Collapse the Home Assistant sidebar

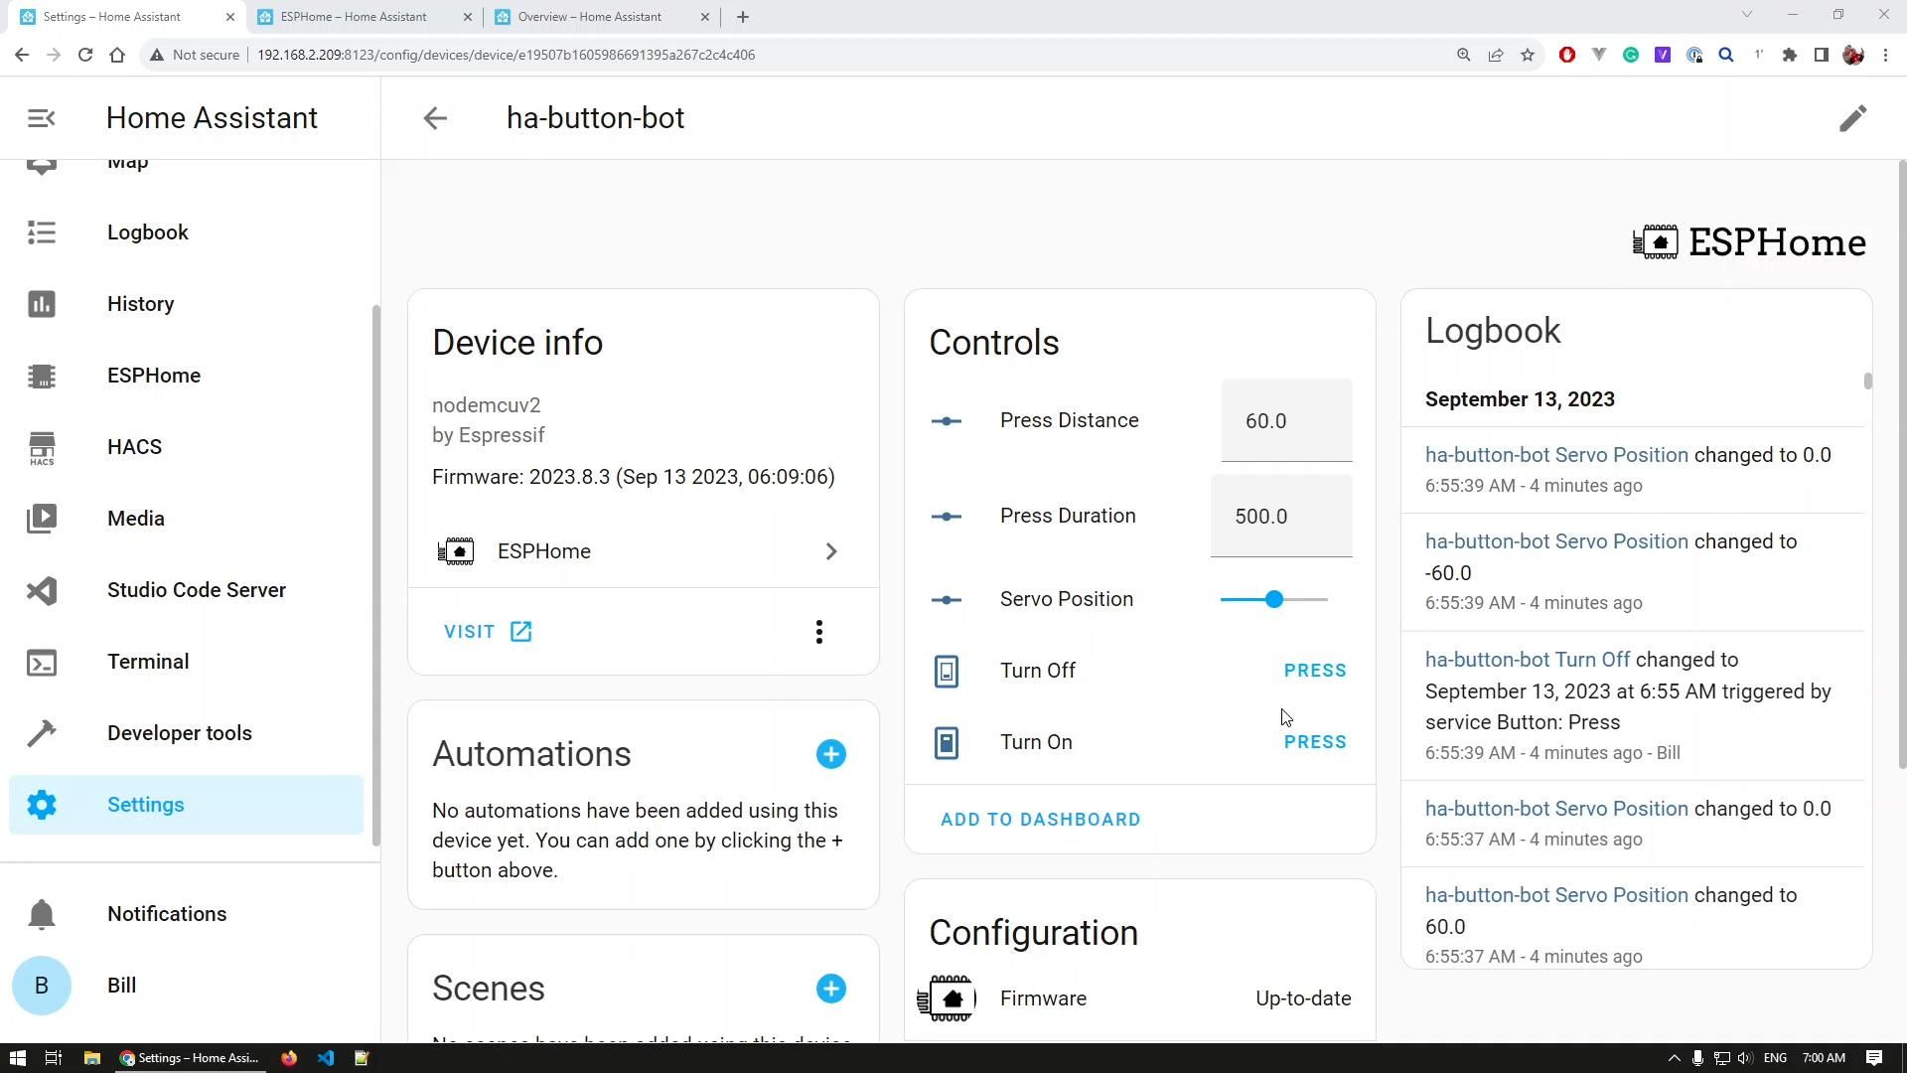pos(40,117)
